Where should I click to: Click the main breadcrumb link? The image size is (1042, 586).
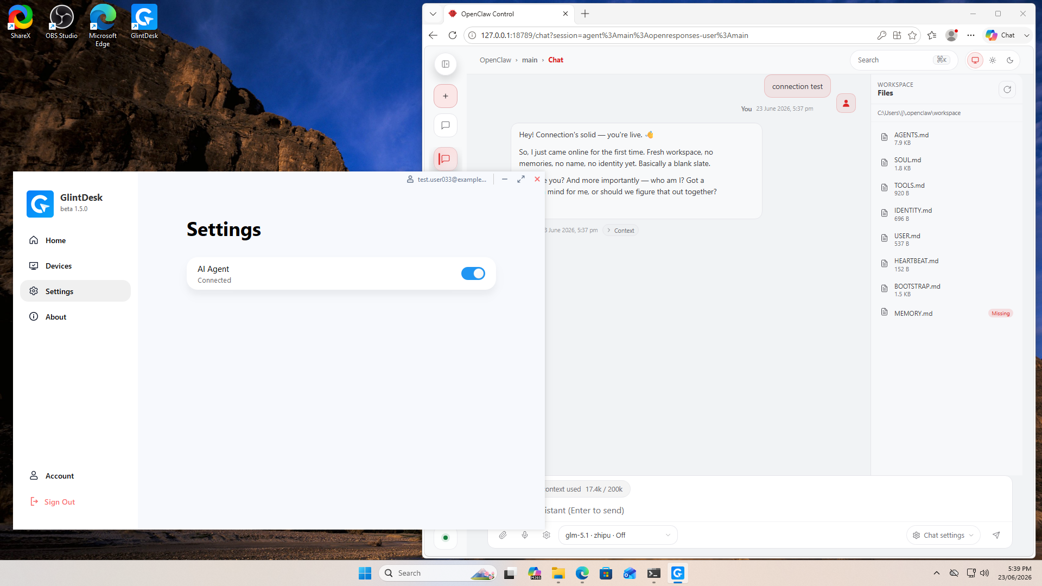click(530, 60)
